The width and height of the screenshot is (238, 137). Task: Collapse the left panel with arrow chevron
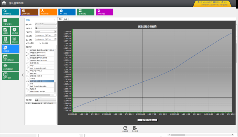point(23,75)
